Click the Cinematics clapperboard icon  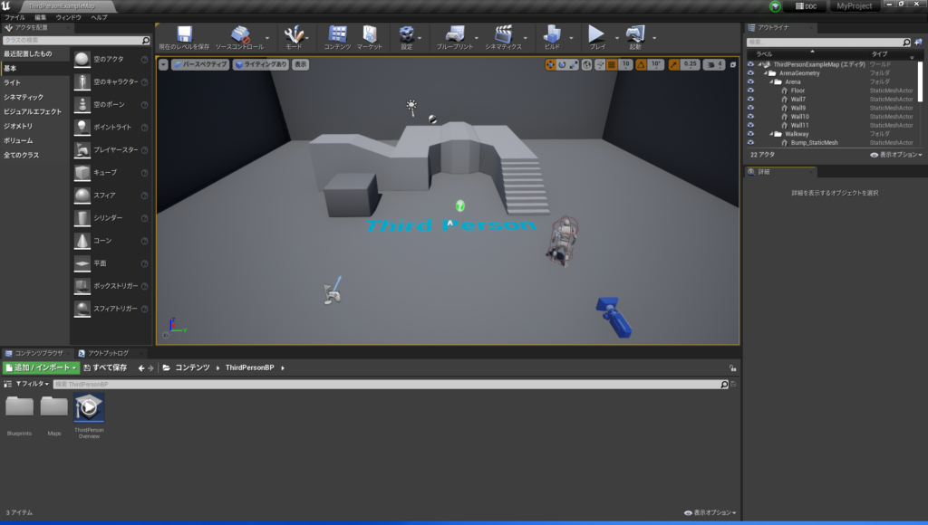point(503,35)
